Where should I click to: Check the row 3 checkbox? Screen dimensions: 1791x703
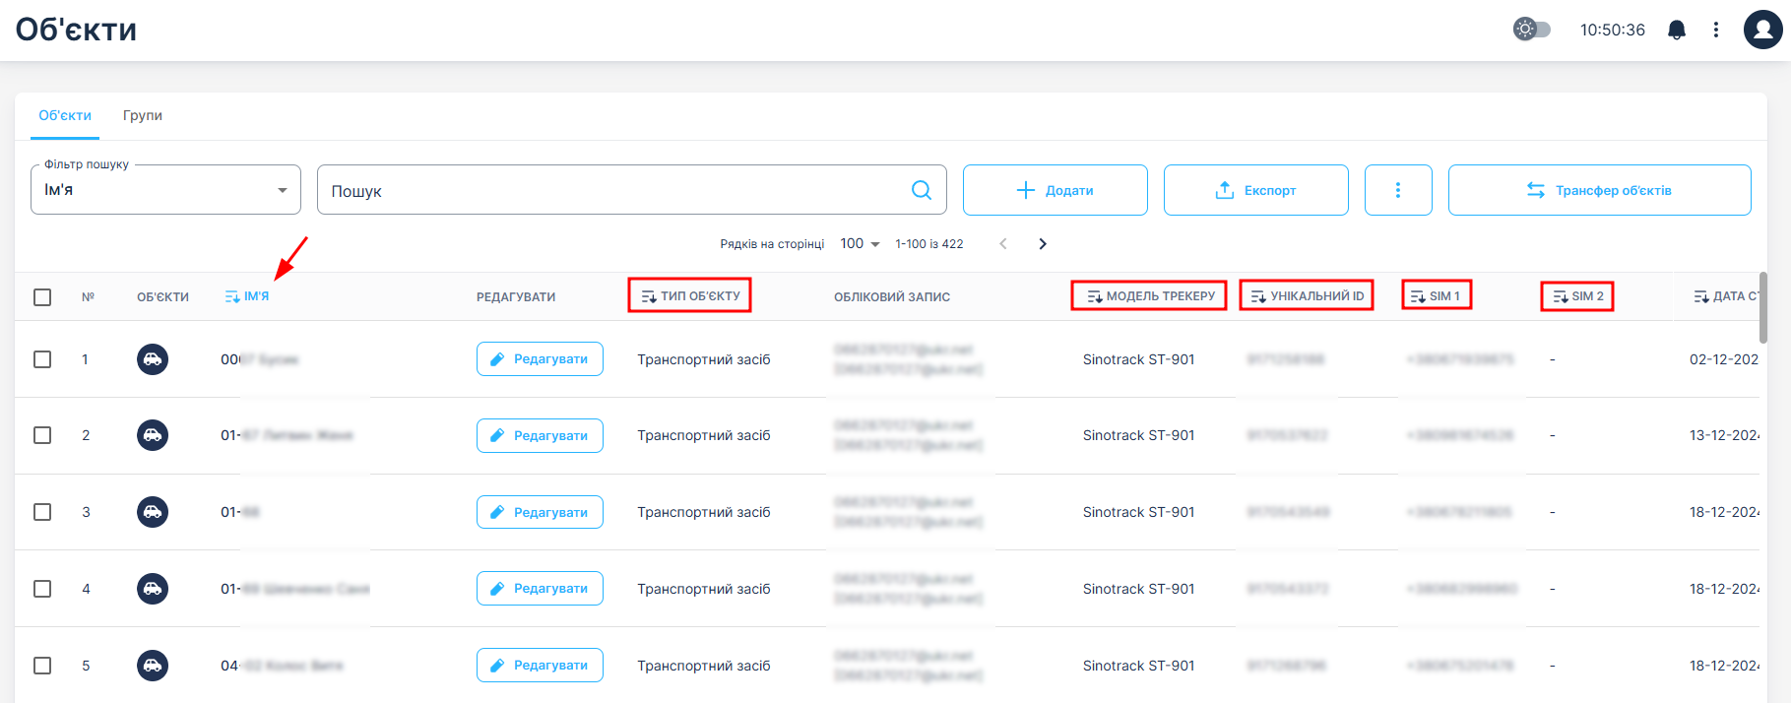[x=42, y=512]
